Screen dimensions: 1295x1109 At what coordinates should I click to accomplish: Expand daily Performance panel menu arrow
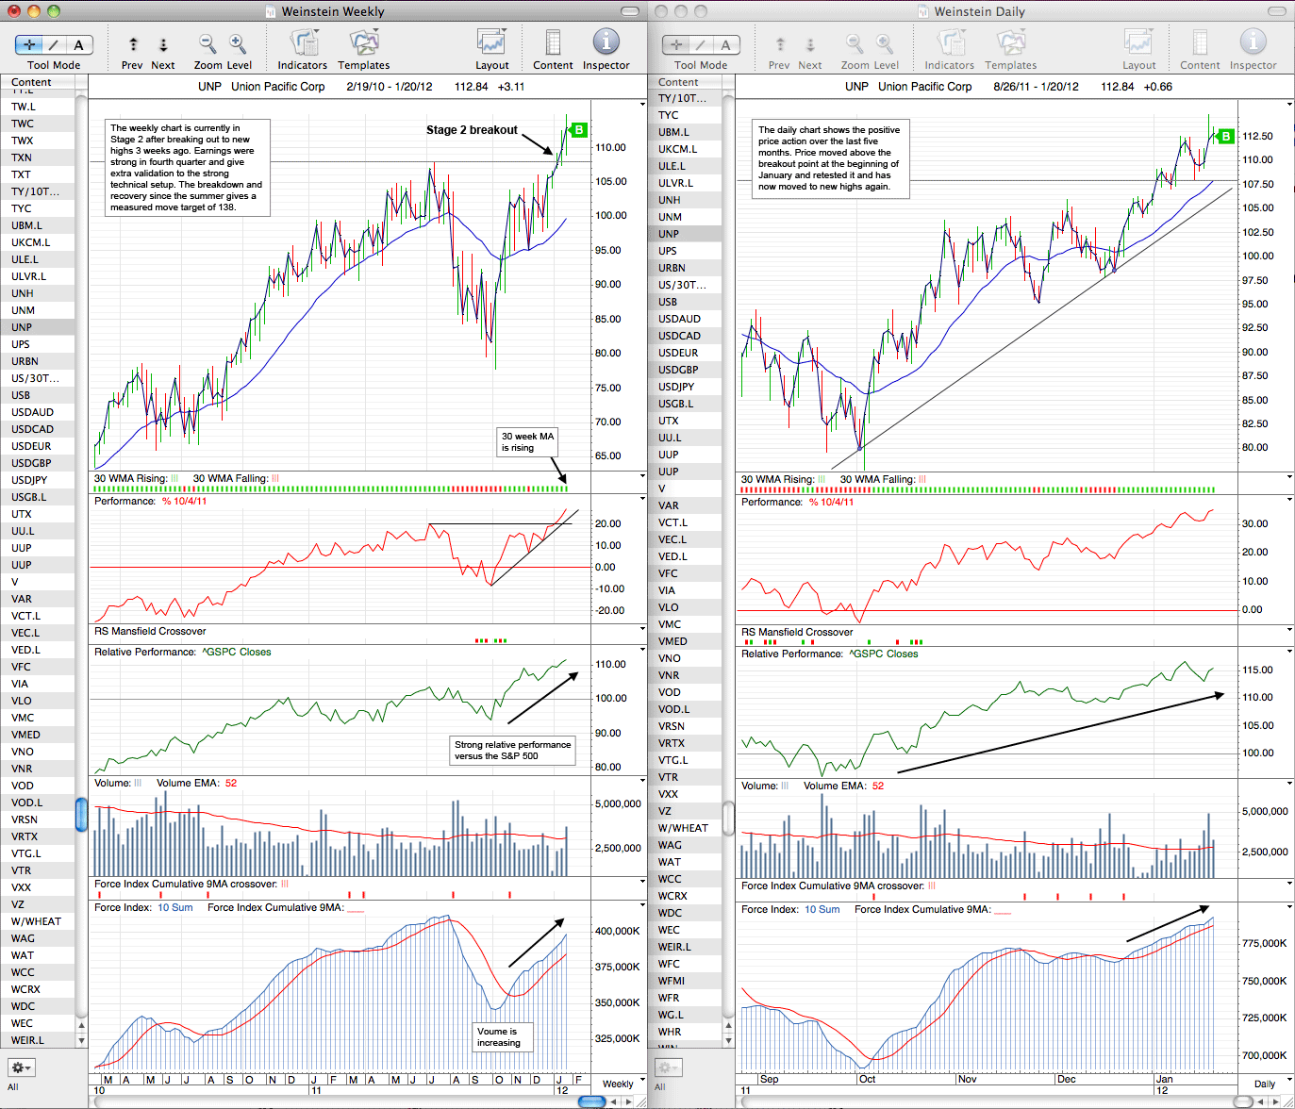coord(1289,501)
